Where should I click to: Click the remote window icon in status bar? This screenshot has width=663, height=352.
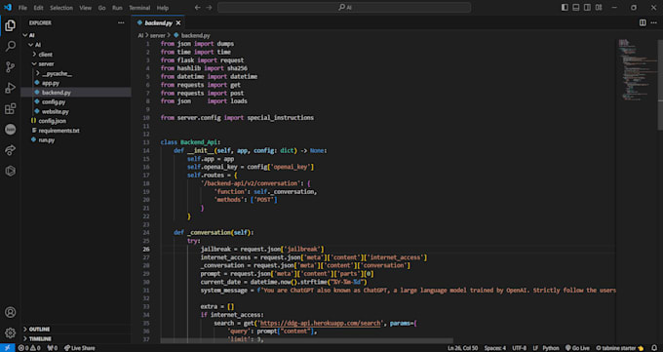7,348
